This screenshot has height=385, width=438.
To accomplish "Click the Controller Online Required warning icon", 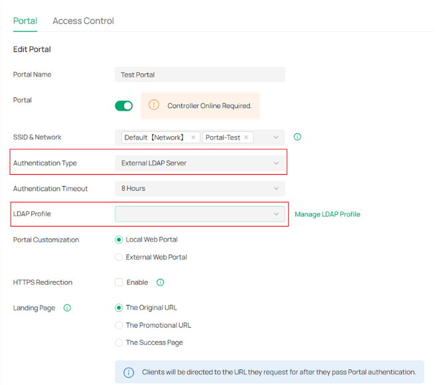I will 154,105.
